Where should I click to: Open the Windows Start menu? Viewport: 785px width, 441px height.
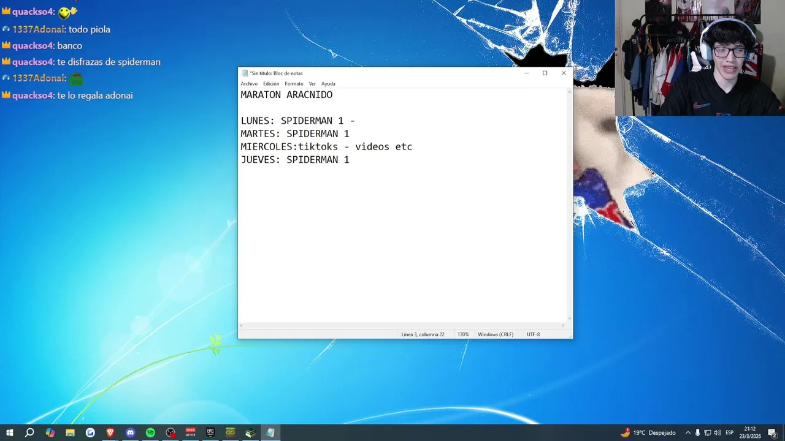[x=9, y=433]
